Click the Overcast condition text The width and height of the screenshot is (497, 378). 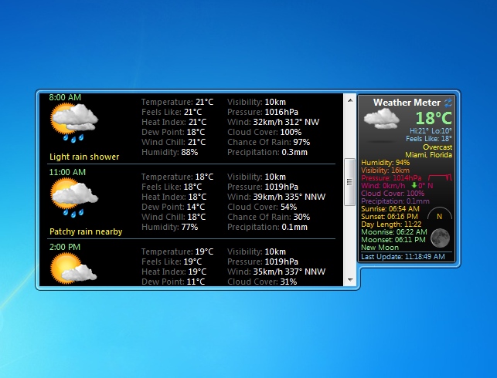(437, 147)
